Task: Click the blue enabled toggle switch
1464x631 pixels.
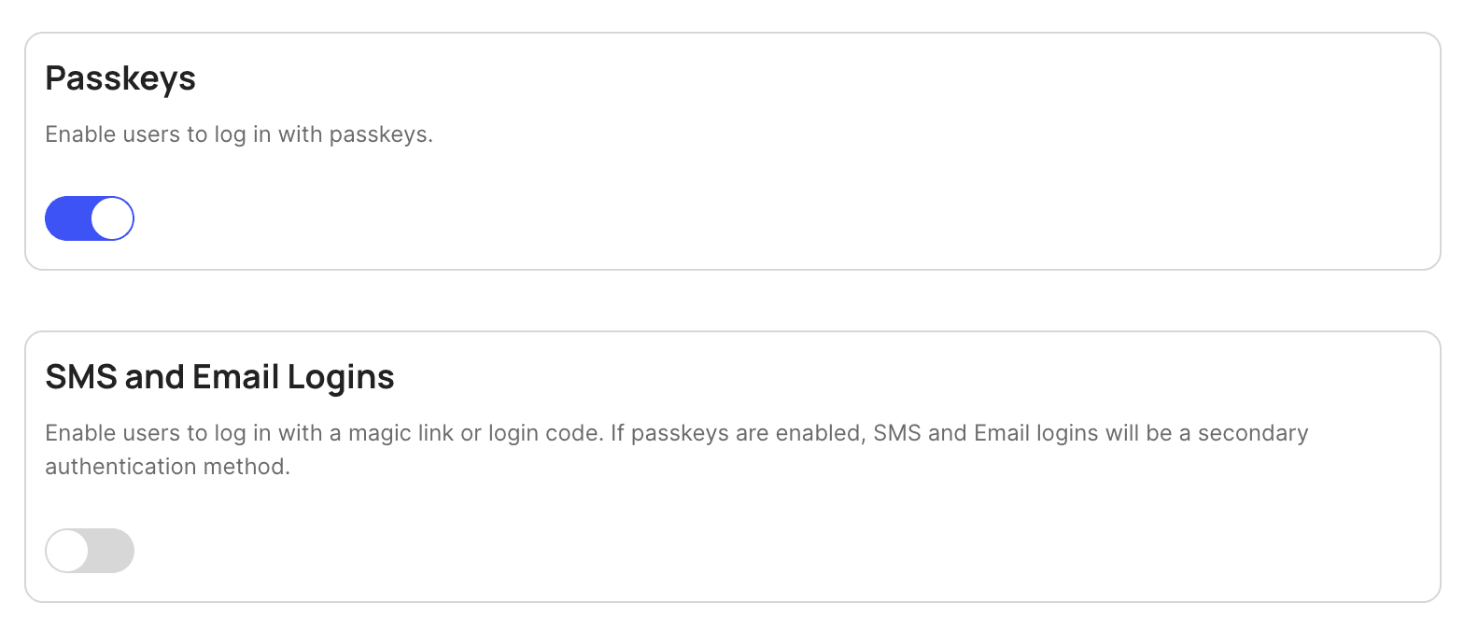Action: [x=90, y=217]
